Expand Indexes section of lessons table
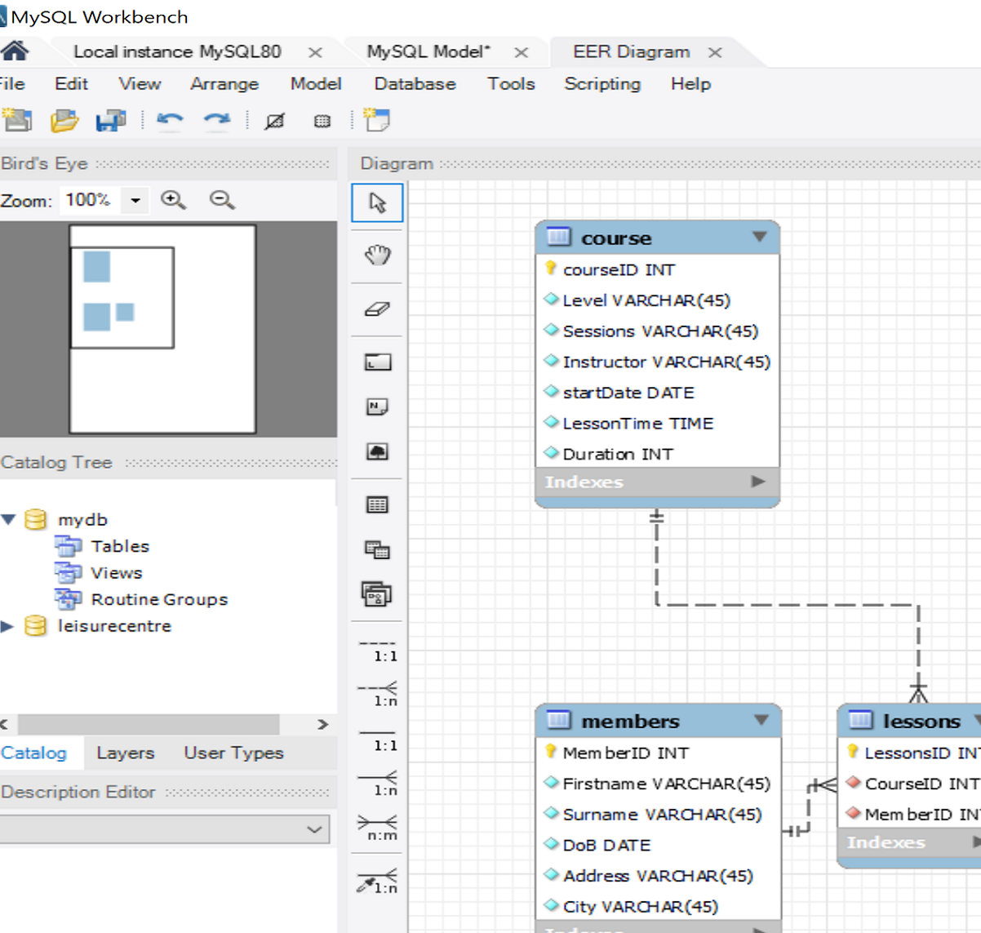 pos(976,842)
